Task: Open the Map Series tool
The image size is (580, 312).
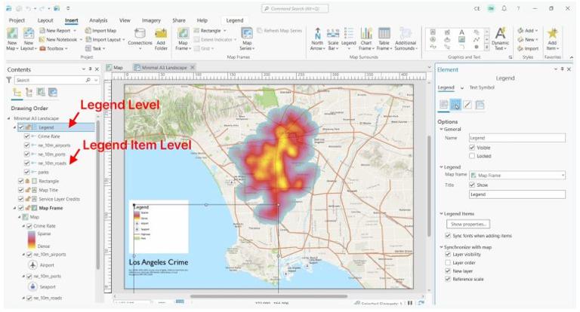Action: [247, 34]
